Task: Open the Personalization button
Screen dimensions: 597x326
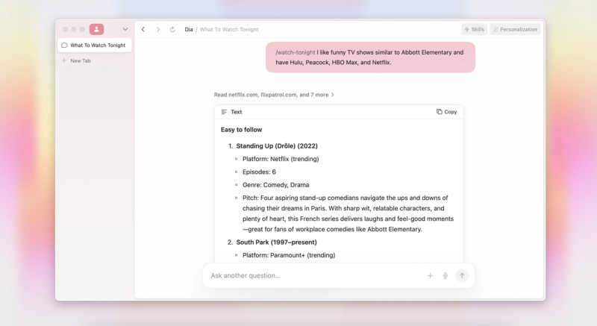Action: [x=515, y=29]
